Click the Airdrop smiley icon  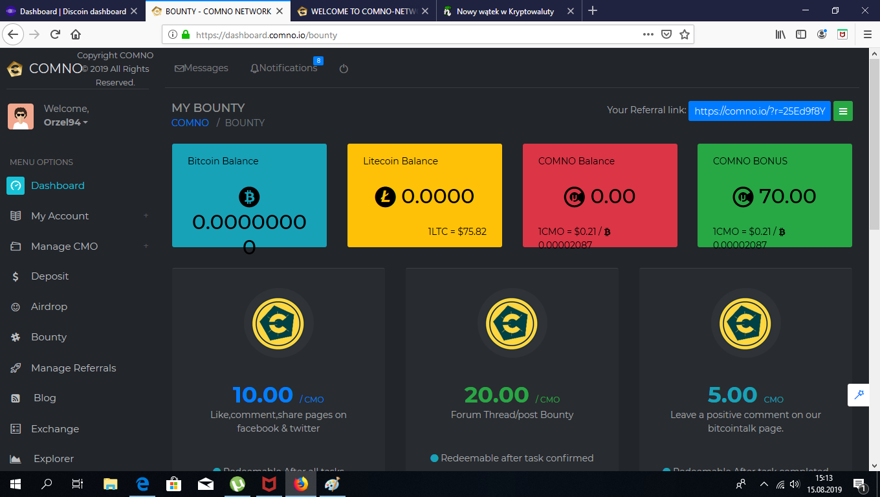click(x=16, y=307)
